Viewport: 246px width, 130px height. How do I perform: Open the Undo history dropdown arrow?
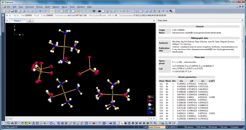coord(43,11)
